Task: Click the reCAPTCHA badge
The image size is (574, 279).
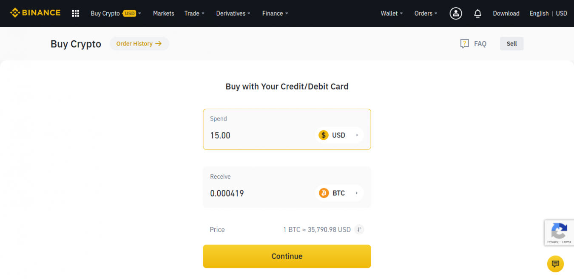Action: click(559, 233)
